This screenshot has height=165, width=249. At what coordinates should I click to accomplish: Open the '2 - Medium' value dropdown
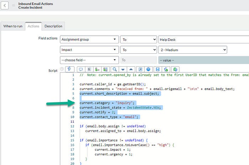pos(192,50)
